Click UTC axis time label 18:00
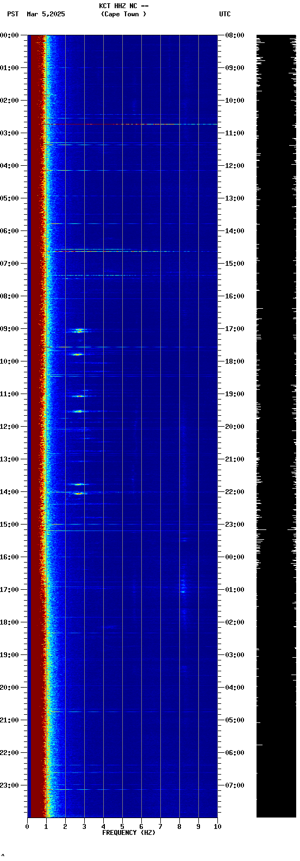 (x=234, y=361)
